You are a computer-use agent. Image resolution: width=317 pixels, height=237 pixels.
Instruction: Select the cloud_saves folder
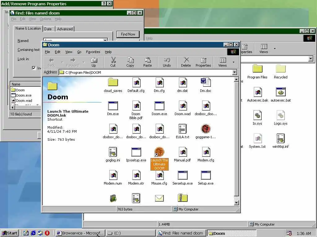[113, 85]
